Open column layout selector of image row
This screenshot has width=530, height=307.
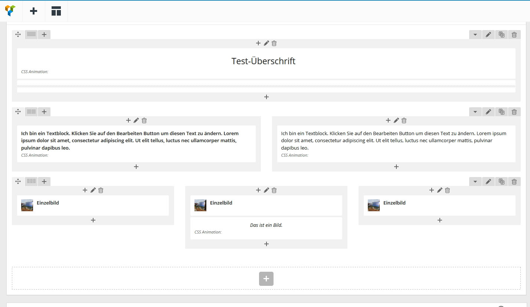32,182
